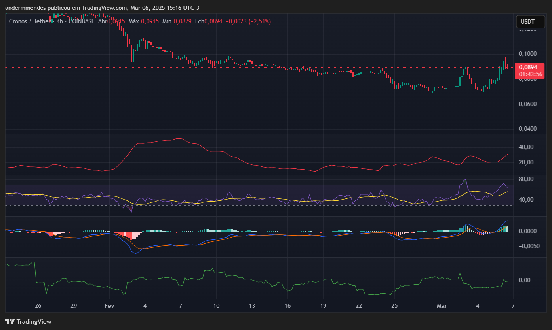Click the 19 date label on time axis

coord(323,306)
